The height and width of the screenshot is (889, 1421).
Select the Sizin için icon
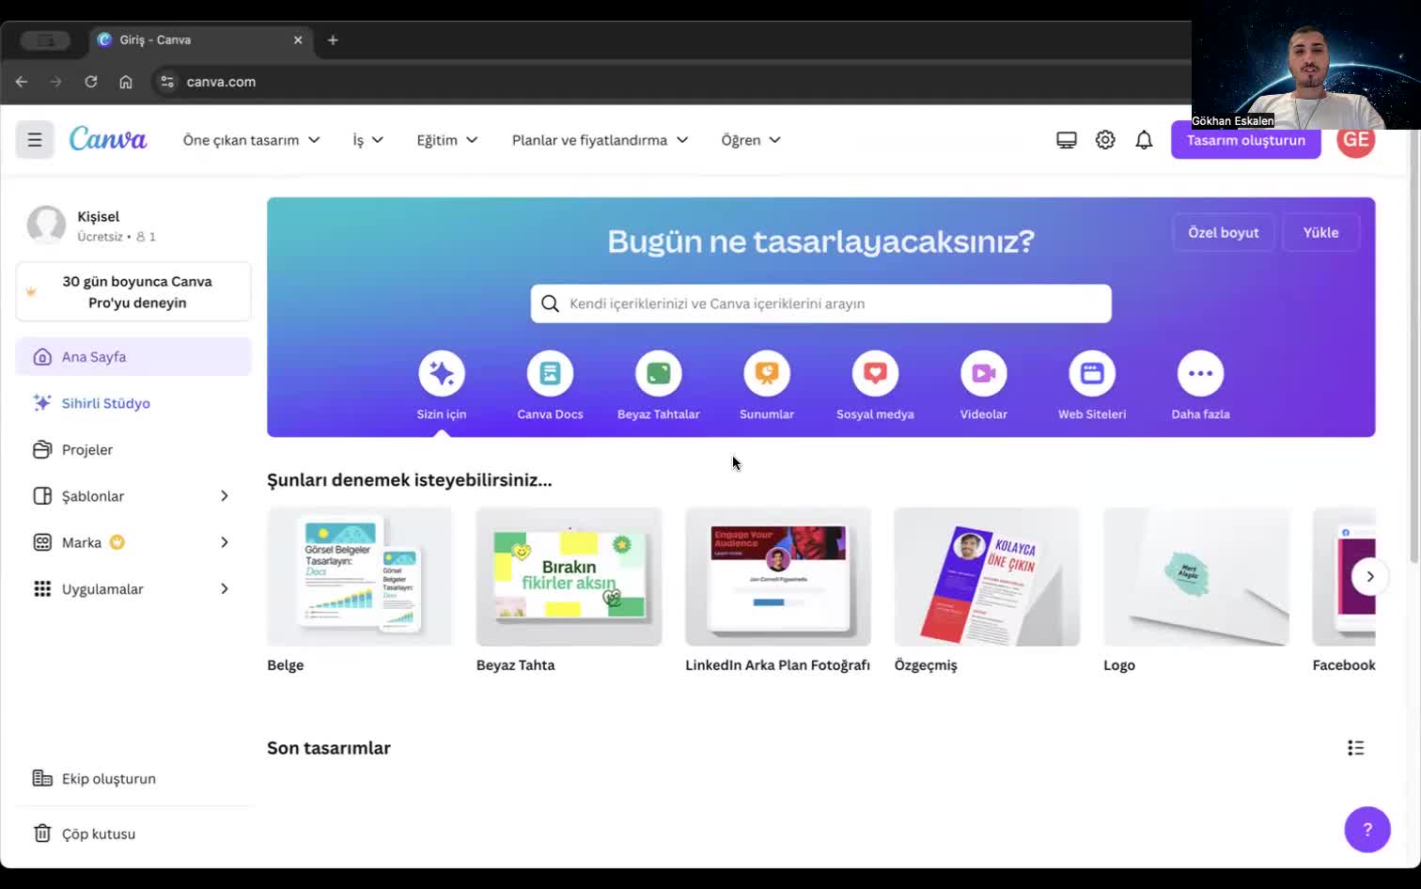pos(442,373)
